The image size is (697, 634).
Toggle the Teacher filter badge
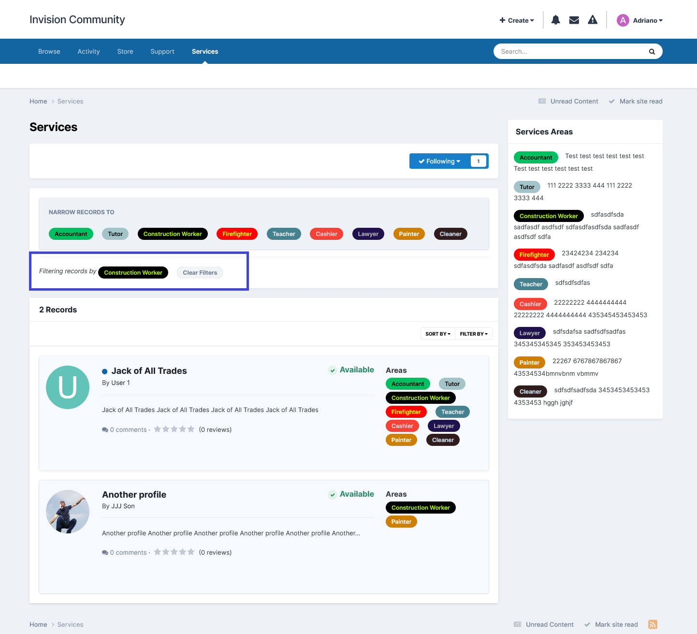[x=284, y=234]
